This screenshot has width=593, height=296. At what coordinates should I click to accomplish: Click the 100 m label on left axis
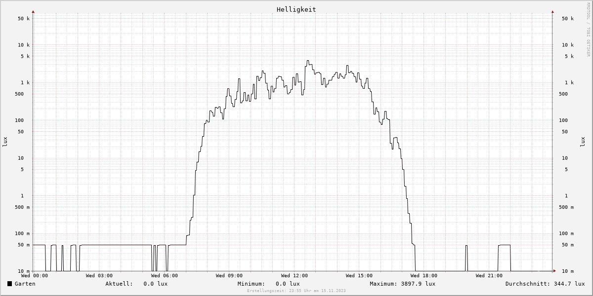click(22, 234)
